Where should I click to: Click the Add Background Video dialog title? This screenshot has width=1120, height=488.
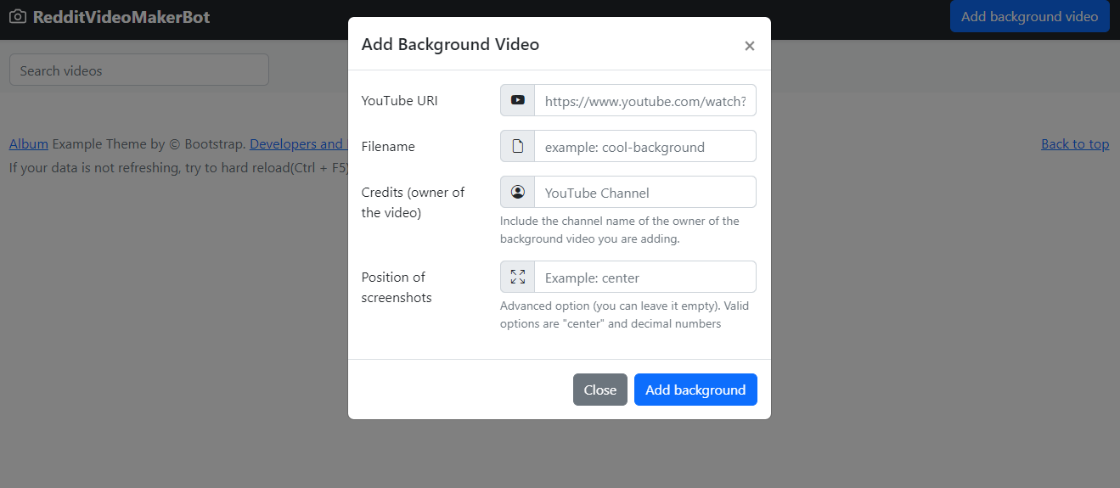point(450,44)
